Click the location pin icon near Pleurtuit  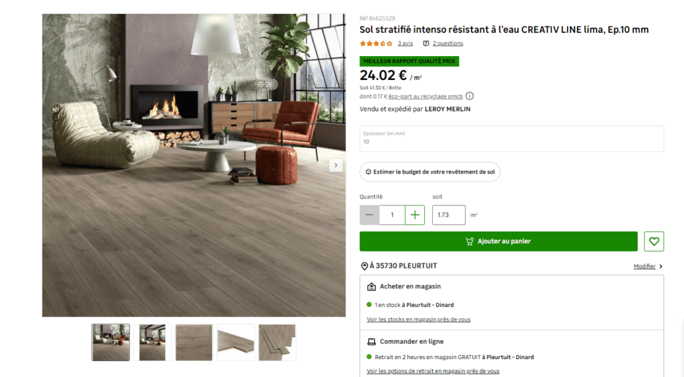[x=364, y=266]
